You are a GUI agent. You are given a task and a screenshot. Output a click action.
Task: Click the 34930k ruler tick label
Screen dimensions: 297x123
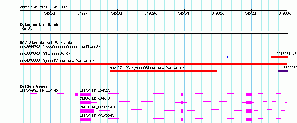[x=184, y=13]
